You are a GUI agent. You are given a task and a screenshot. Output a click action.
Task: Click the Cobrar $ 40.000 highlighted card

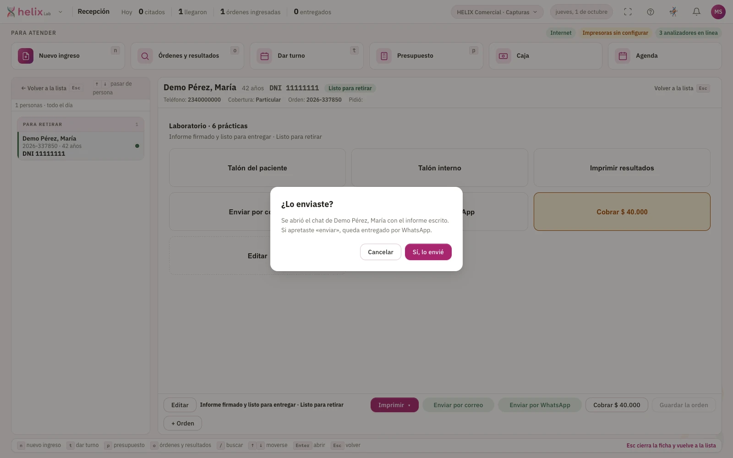click(x=622, y=212)
